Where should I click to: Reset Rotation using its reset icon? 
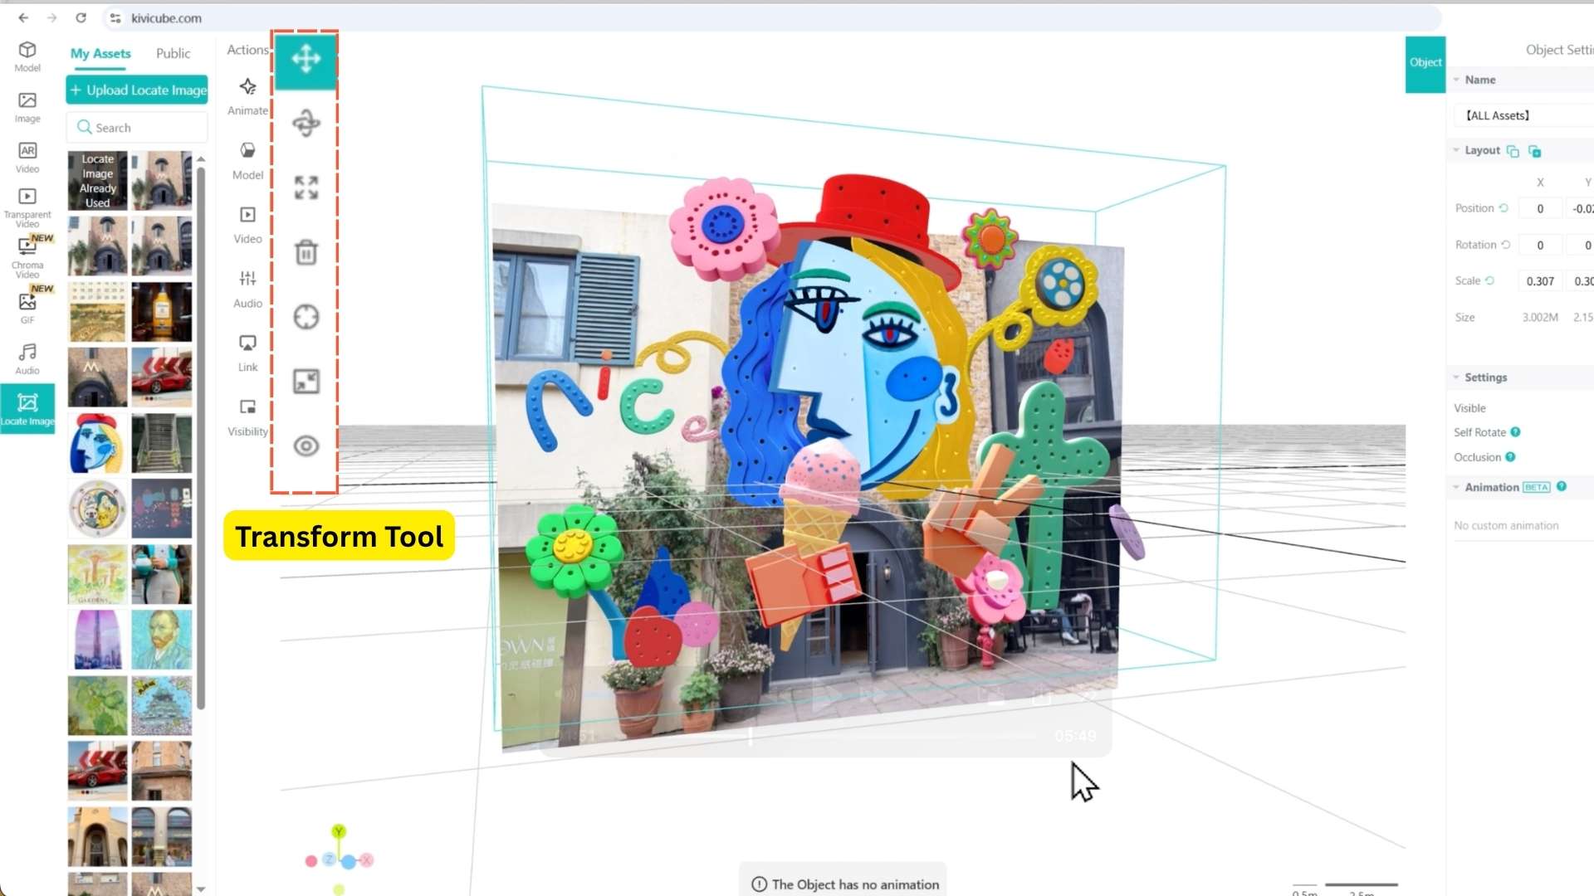(1505, 245)
